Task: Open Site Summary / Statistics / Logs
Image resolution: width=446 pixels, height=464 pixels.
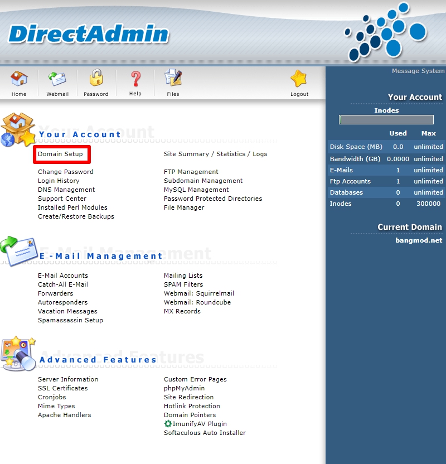Action: pos(215,154)
